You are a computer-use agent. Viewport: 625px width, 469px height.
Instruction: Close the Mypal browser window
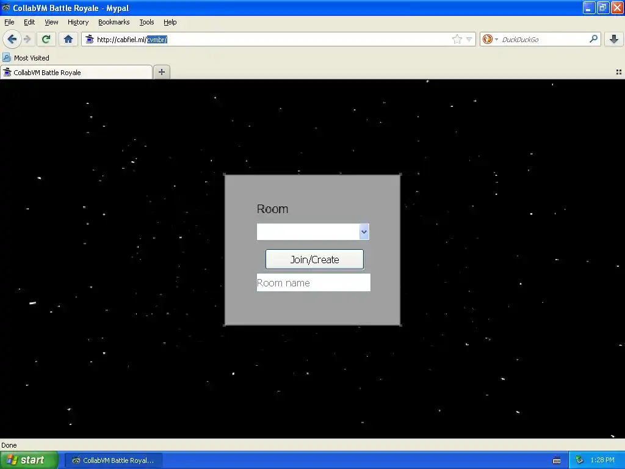pos(617,7)
